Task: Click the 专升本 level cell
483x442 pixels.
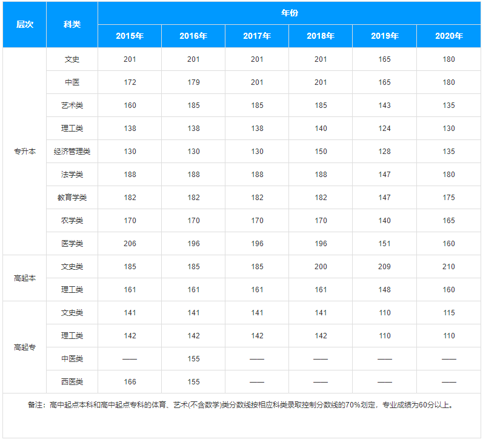Action: pyautogui.click(x=24, y=152)
